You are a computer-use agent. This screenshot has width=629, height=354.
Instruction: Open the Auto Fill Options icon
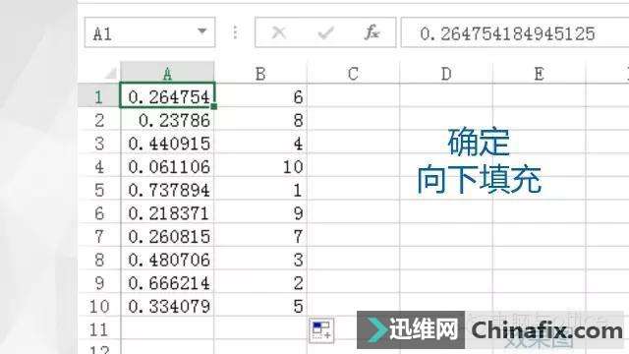(321, 330)
